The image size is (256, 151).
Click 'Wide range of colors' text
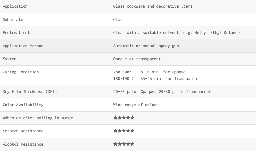click(x=136, y=105)
